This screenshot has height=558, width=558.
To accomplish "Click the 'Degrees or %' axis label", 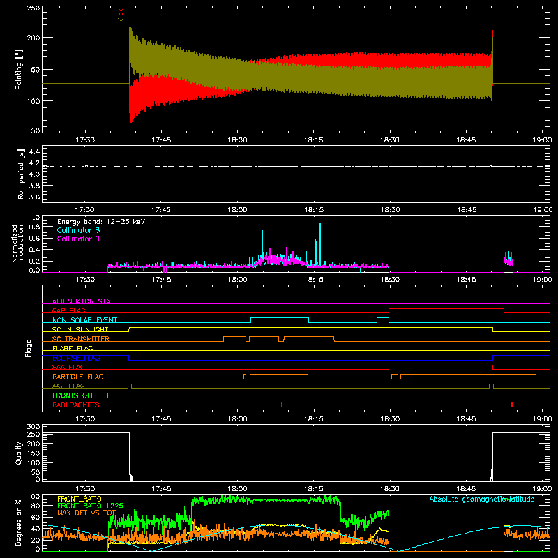I will [x=19, y=522].
